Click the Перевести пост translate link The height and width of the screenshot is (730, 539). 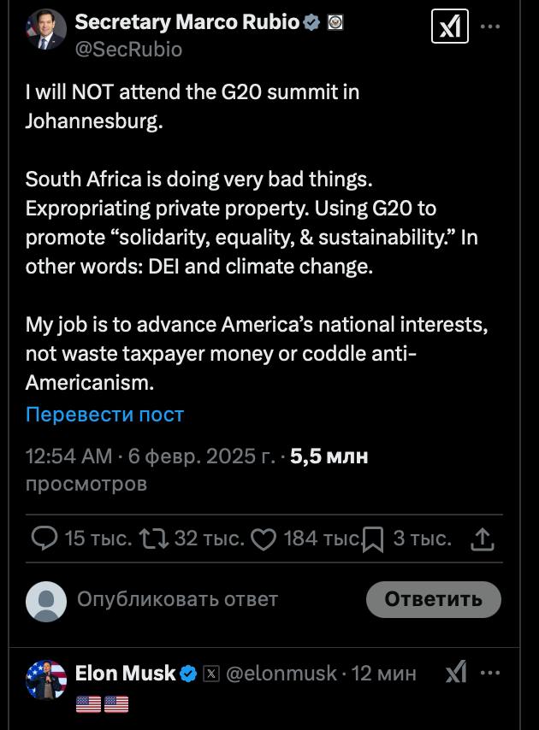point(104,415)
